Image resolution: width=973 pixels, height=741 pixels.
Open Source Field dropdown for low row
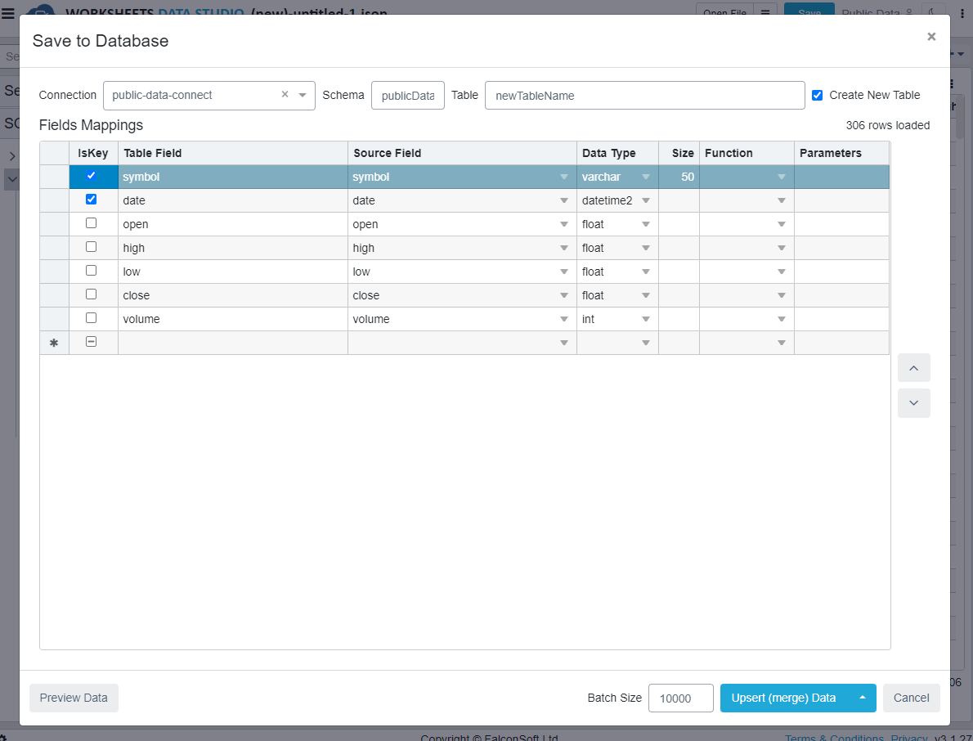(x=564, y=272)
